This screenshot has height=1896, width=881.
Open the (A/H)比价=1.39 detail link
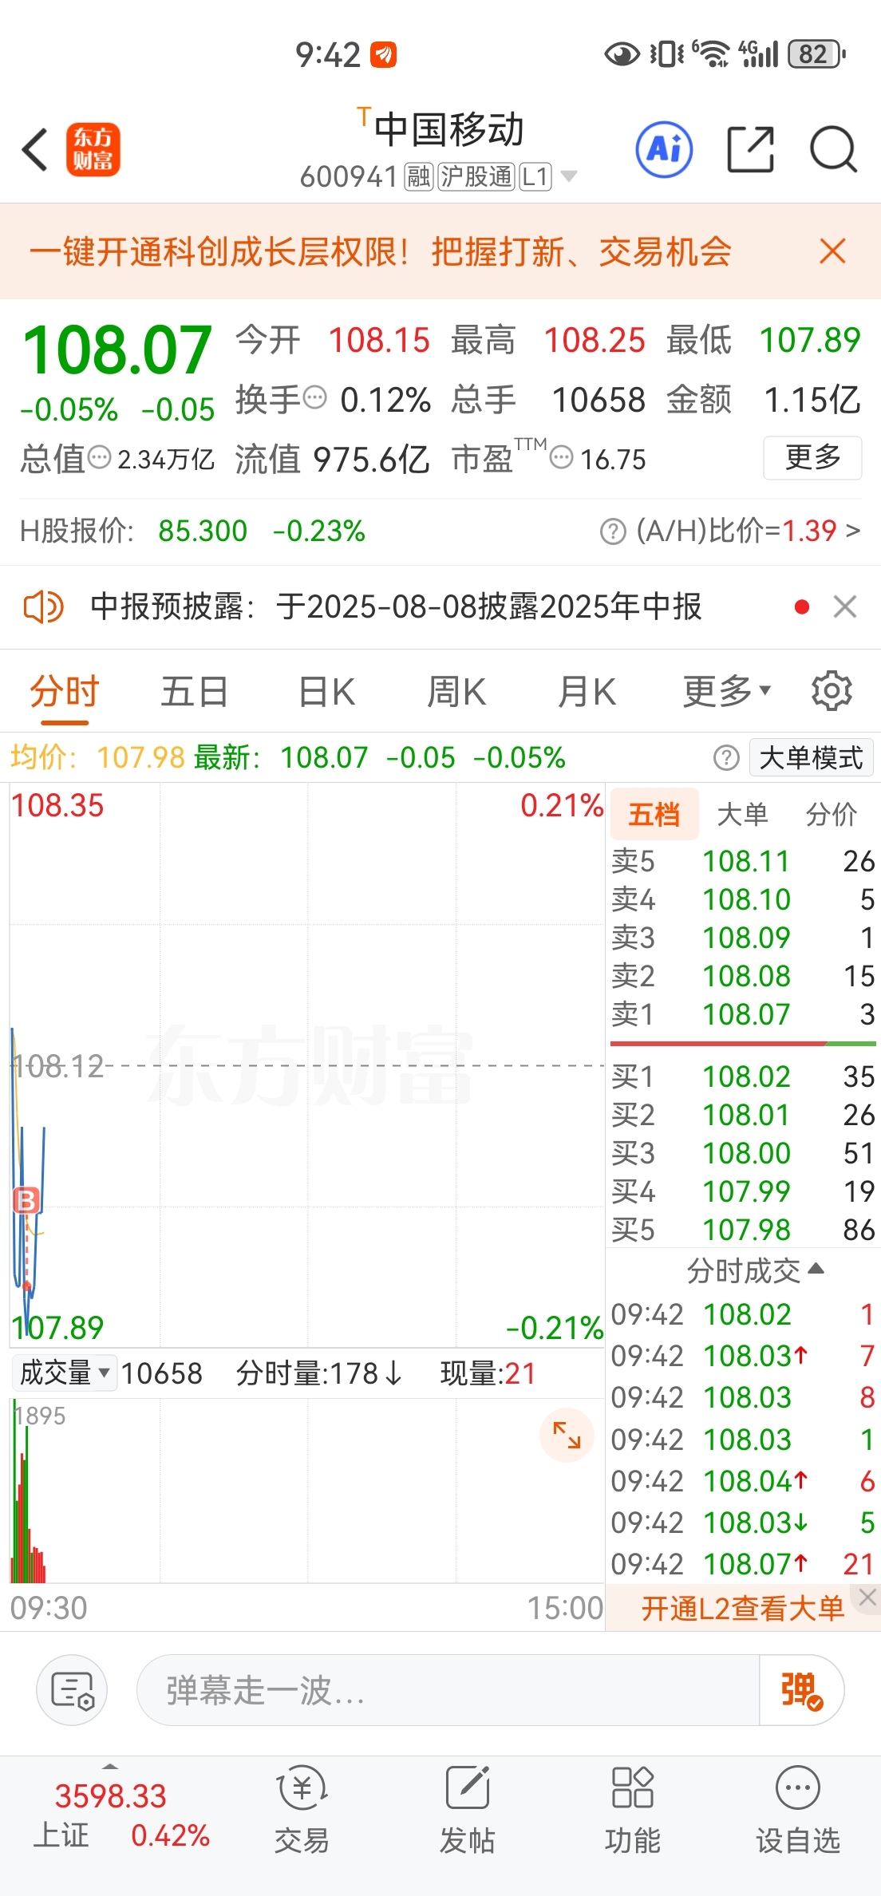pos(748,531)
